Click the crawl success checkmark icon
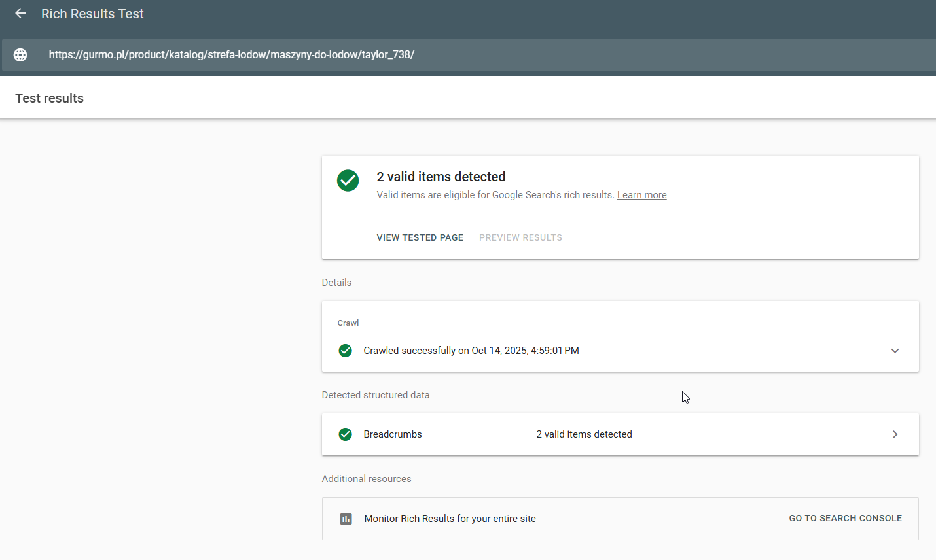 pos(345,351)
